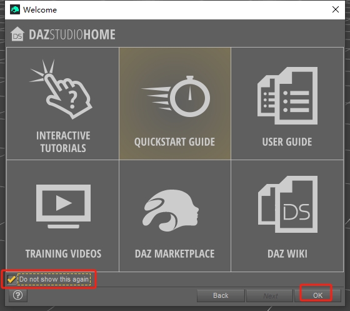The height and width of the screenshot is (311, 350).
Task: Click the grayed-out Next button
Action: (x=270, y=295)
